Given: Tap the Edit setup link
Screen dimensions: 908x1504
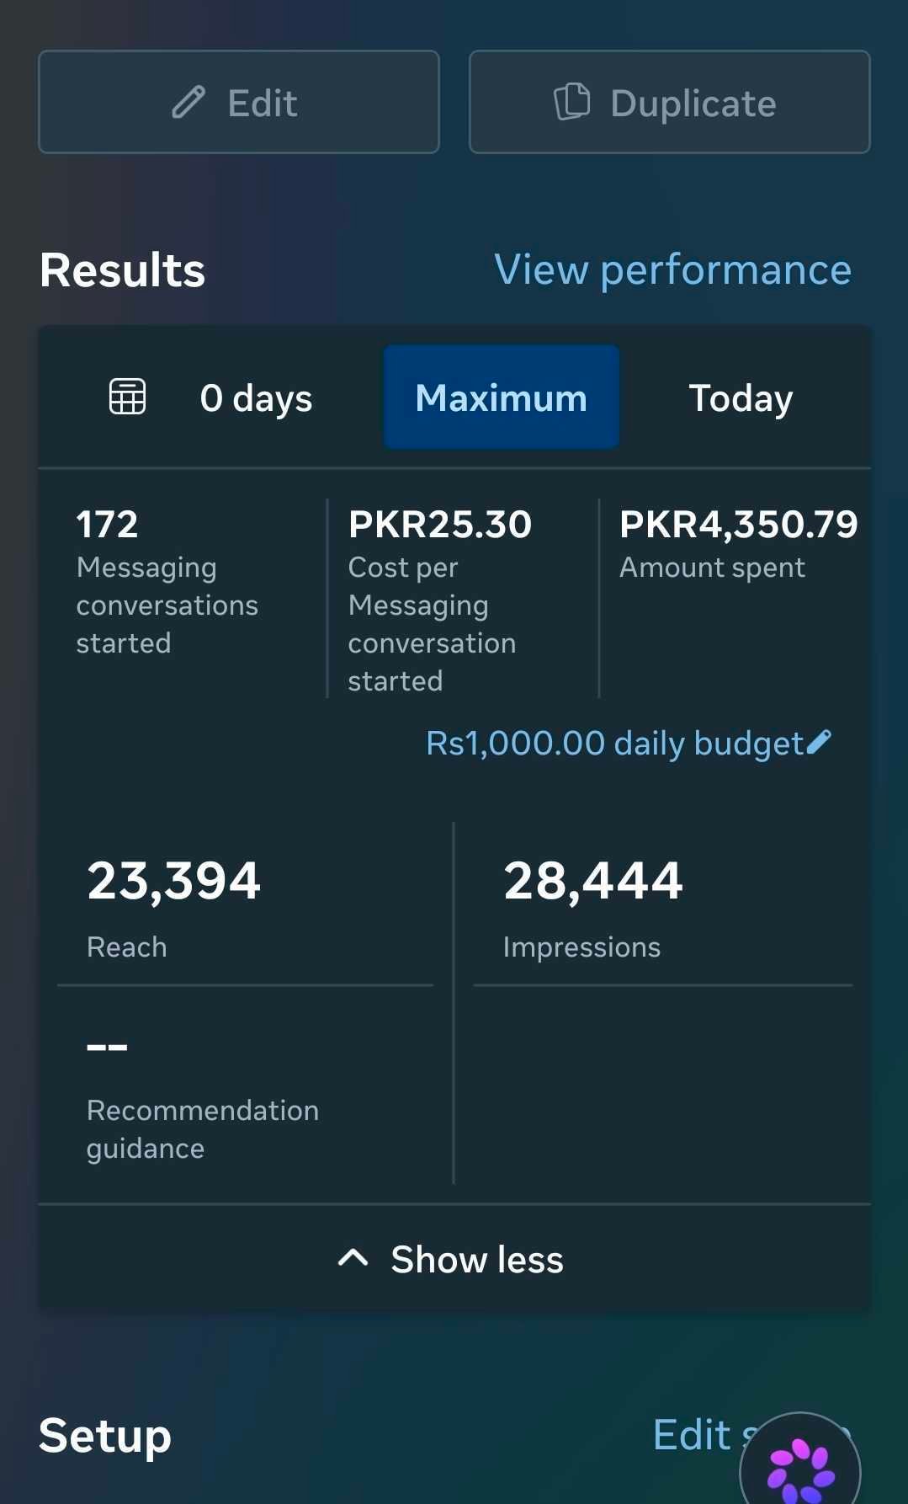Looking at the screenshot, I should 751,1434.
